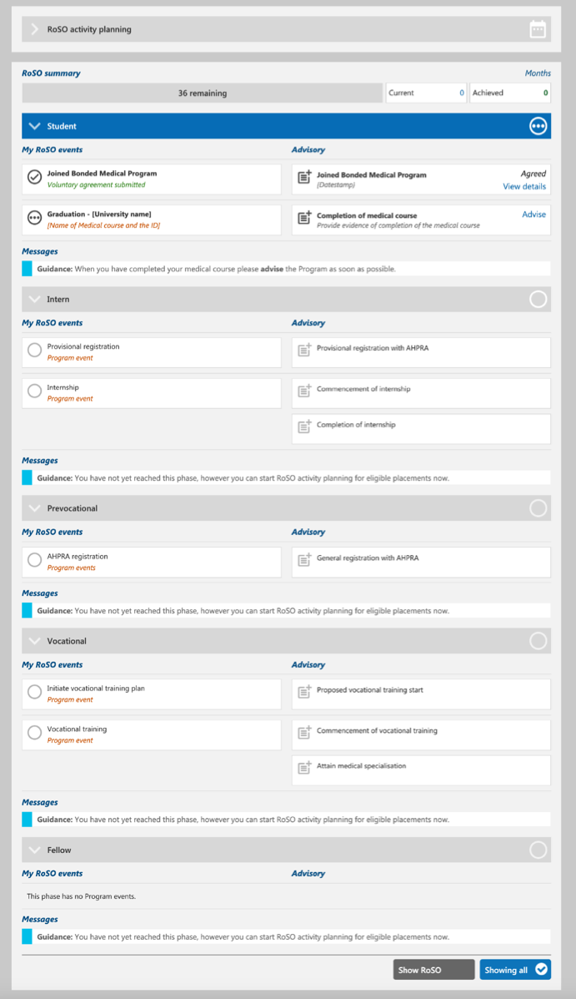
Task: Select the Initiate vocational training plan circle
Action: coord(34,692)
